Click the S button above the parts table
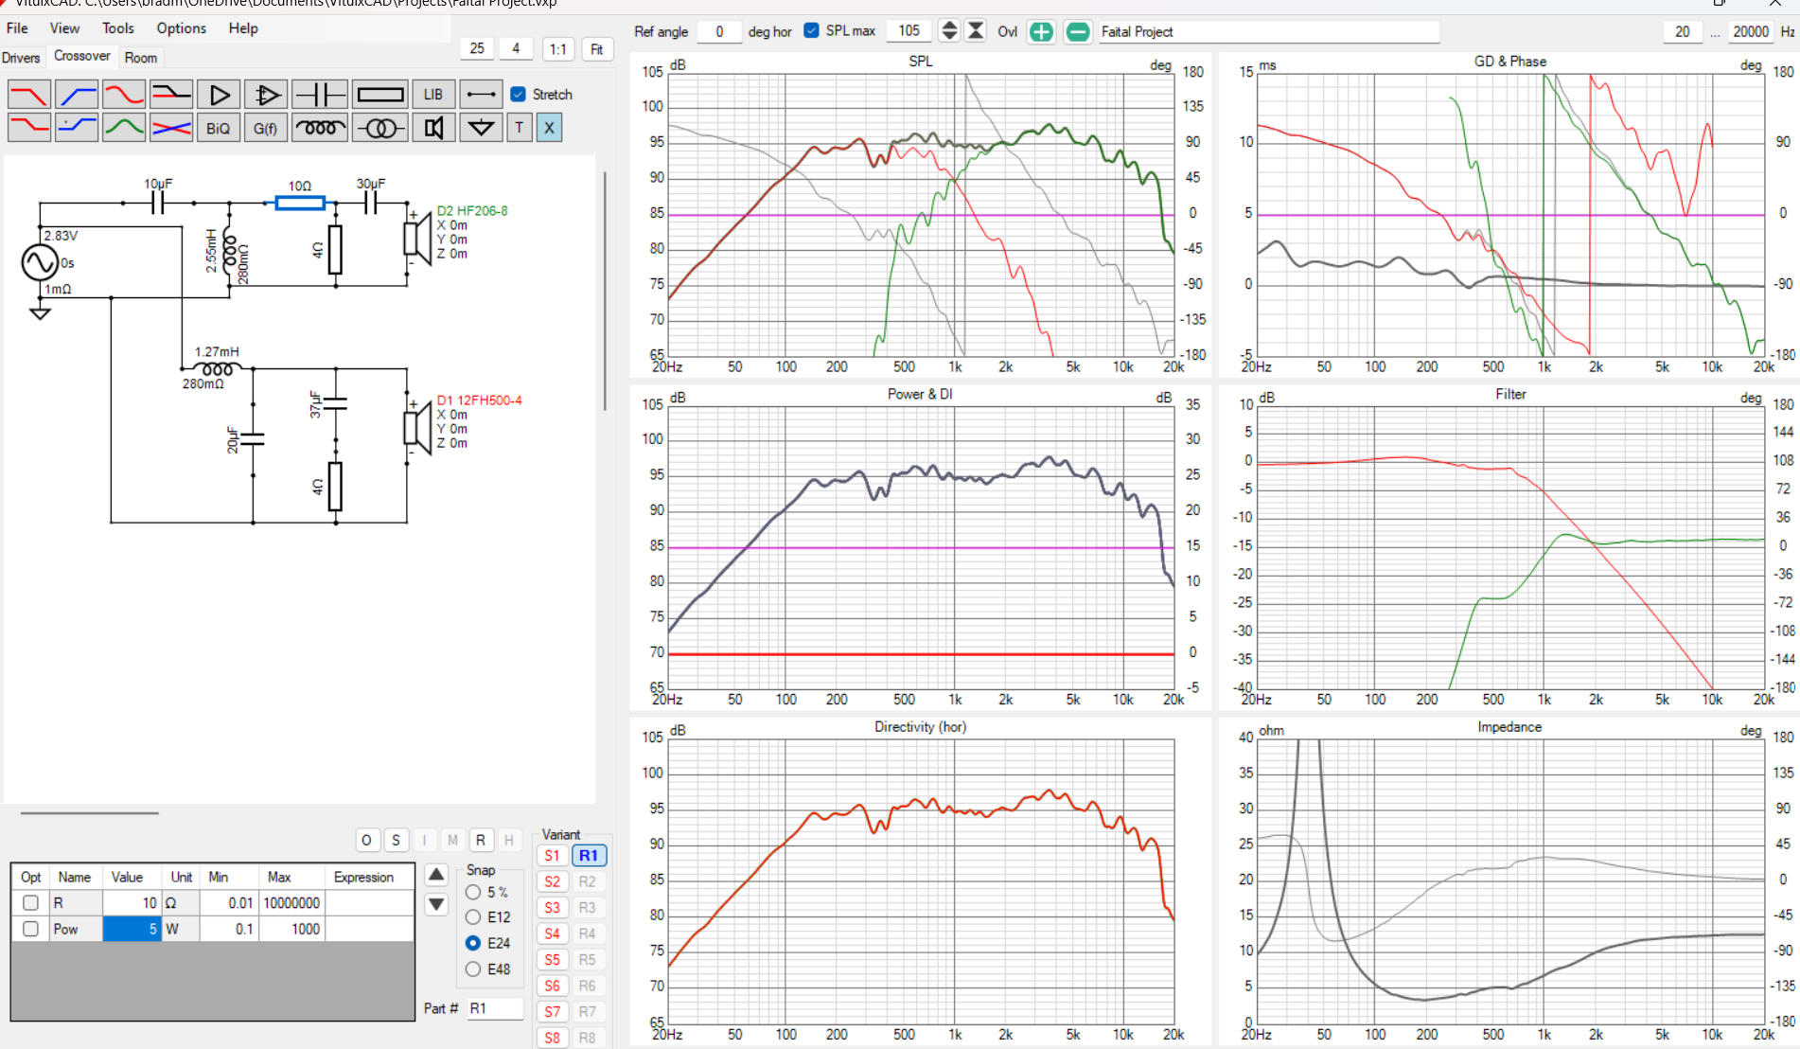Viewport: 1800px width, 1049px height. [x=396, y=840]
